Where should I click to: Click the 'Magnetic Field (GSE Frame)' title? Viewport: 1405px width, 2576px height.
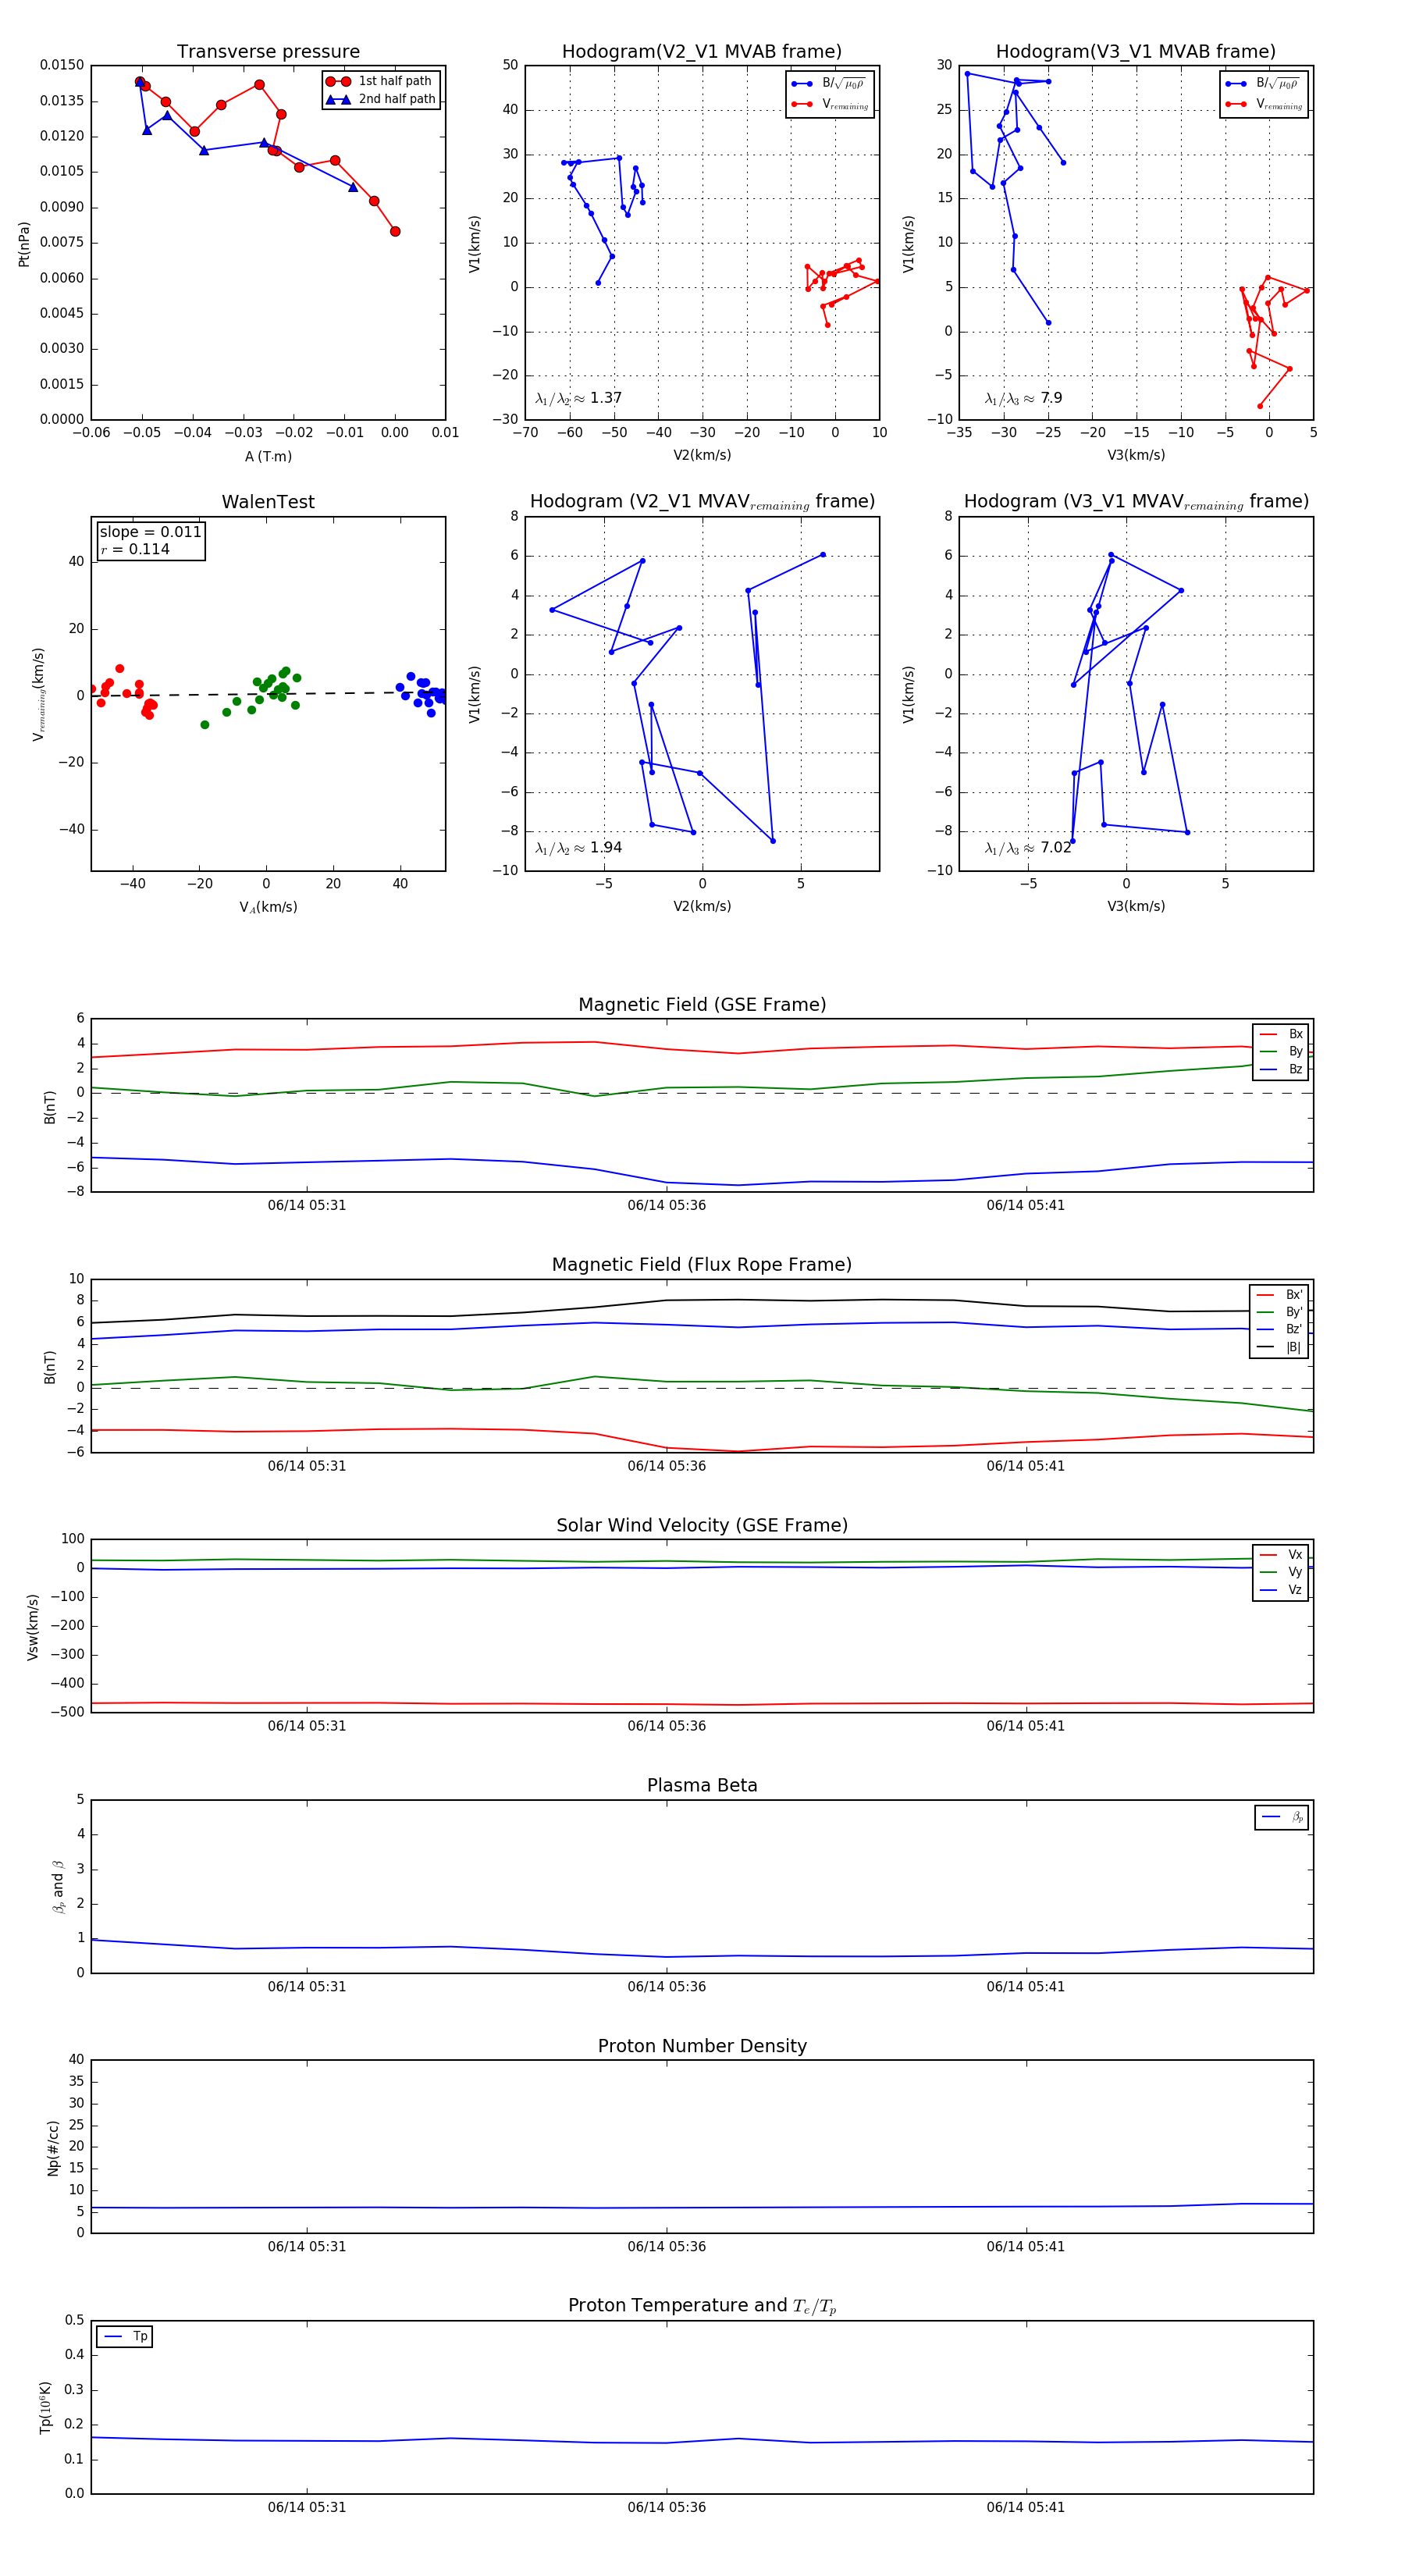(702, 1005)
